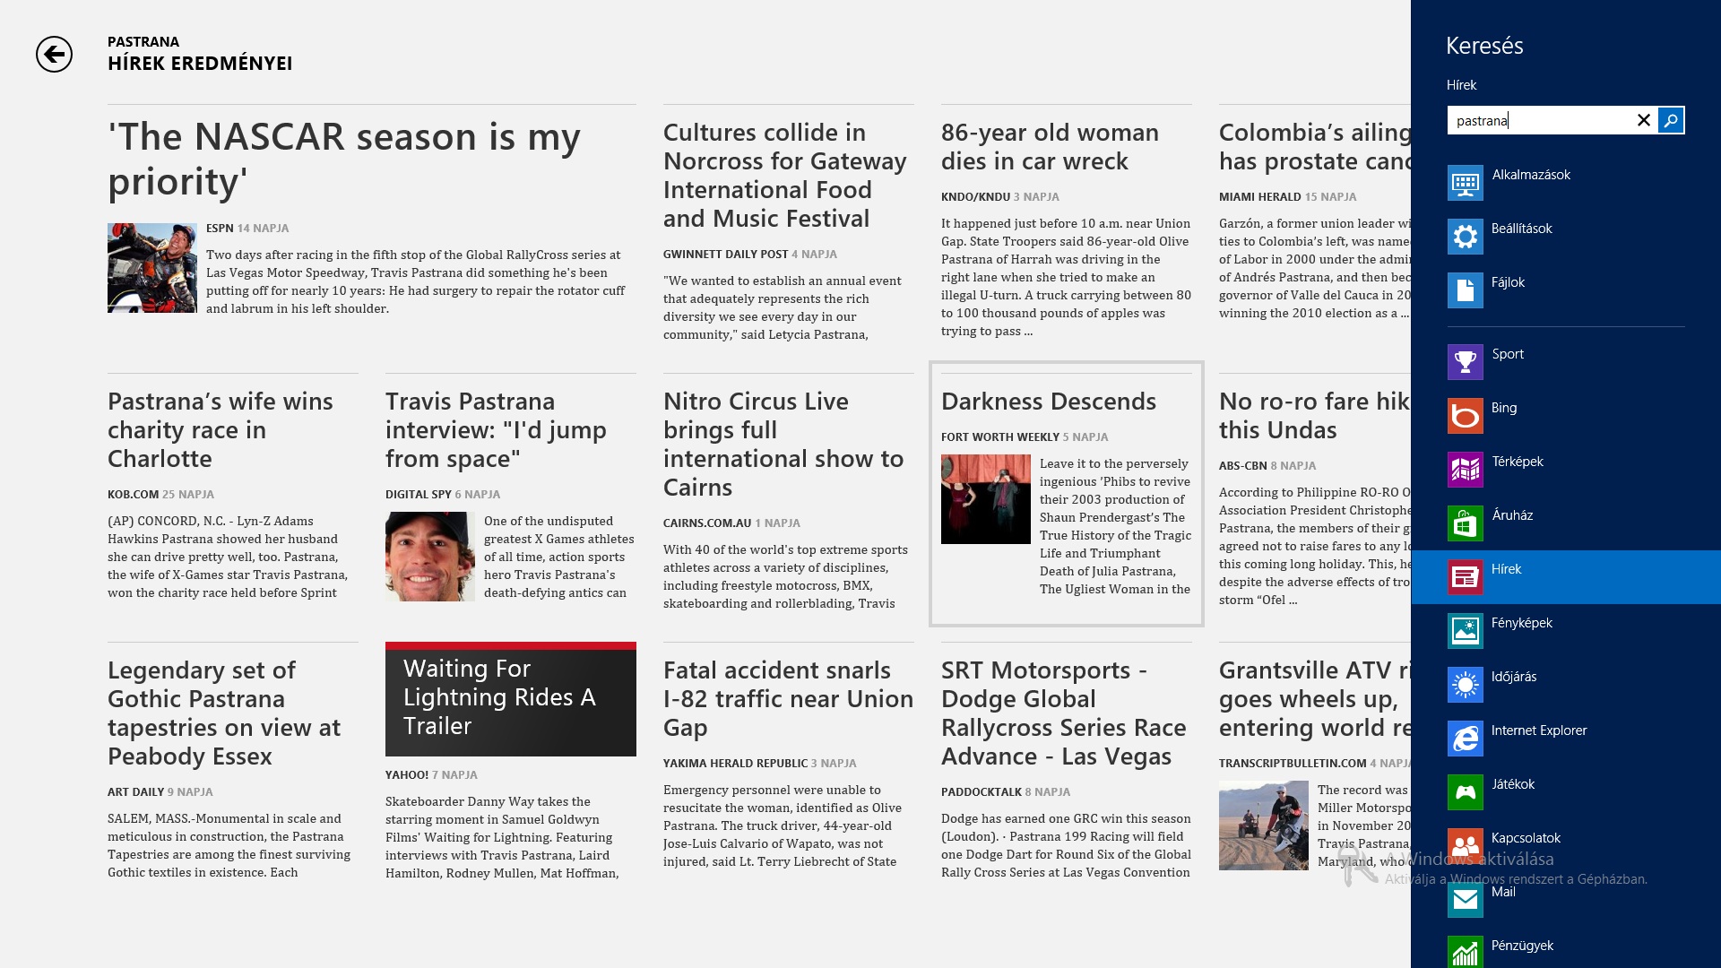This screenshot has height=968, width=1721.
Task: Open Grantsville ATV rider article headline
Action: tap(1315, 699)
